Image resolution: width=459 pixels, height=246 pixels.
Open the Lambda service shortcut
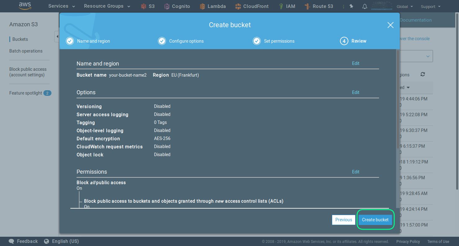click(213, 6)
